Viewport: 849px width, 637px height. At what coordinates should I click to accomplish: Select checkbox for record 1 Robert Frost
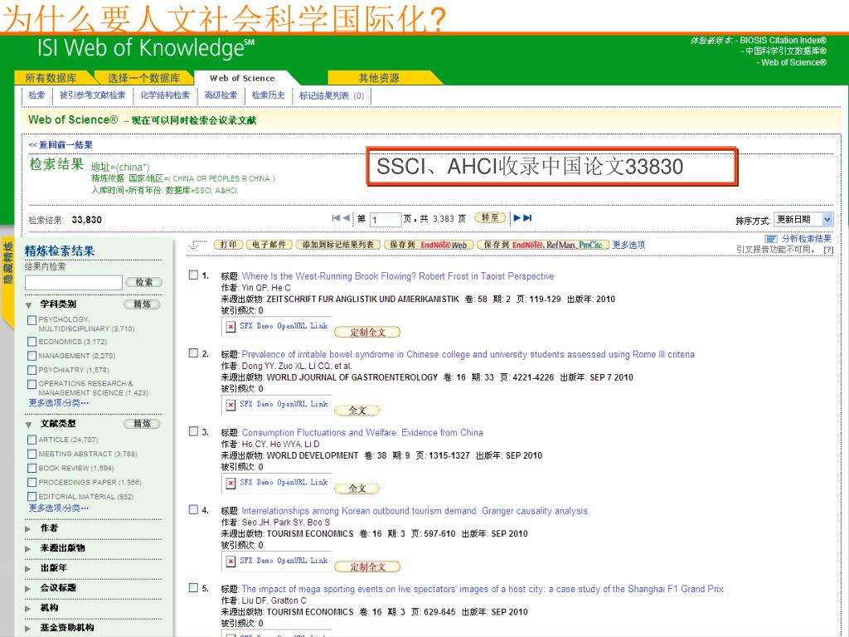coord(193,275)
